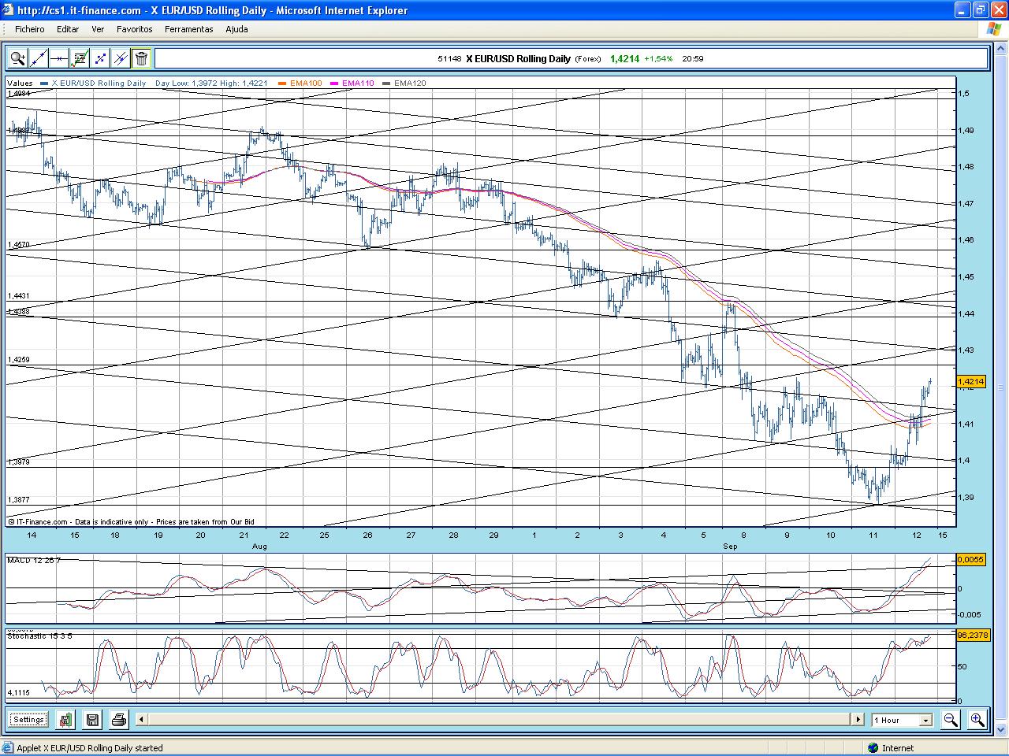Click the chart scrollbar left arrow
This screenshot has height=756, width=1009.
point(141,720)
